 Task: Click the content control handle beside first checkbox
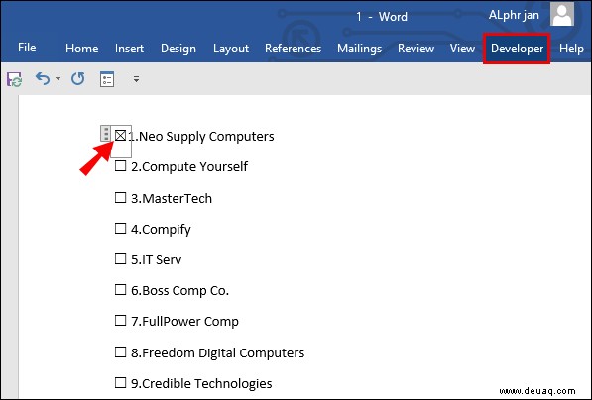click(106, 133)
